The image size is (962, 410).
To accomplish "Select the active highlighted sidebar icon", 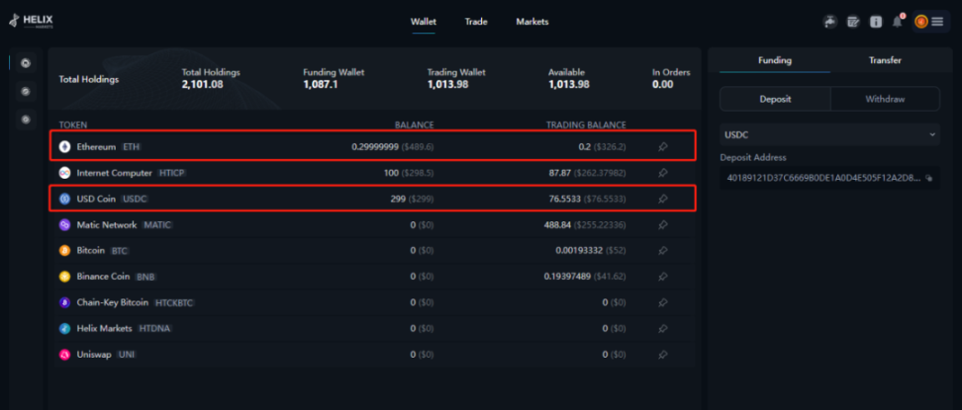I will coord(25,62).
